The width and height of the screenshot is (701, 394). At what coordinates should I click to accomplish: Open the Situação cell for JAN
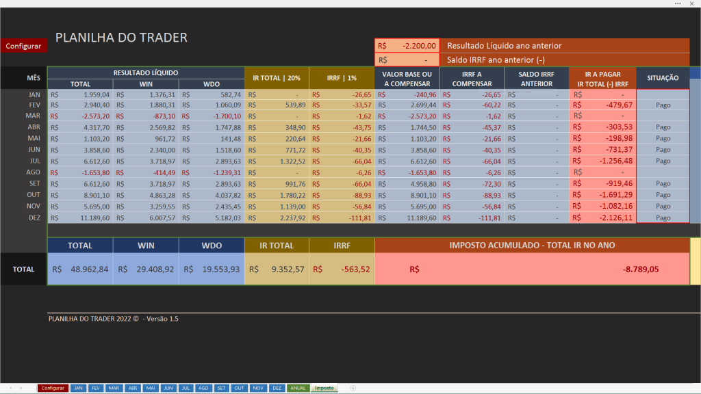tap(663, 95)
